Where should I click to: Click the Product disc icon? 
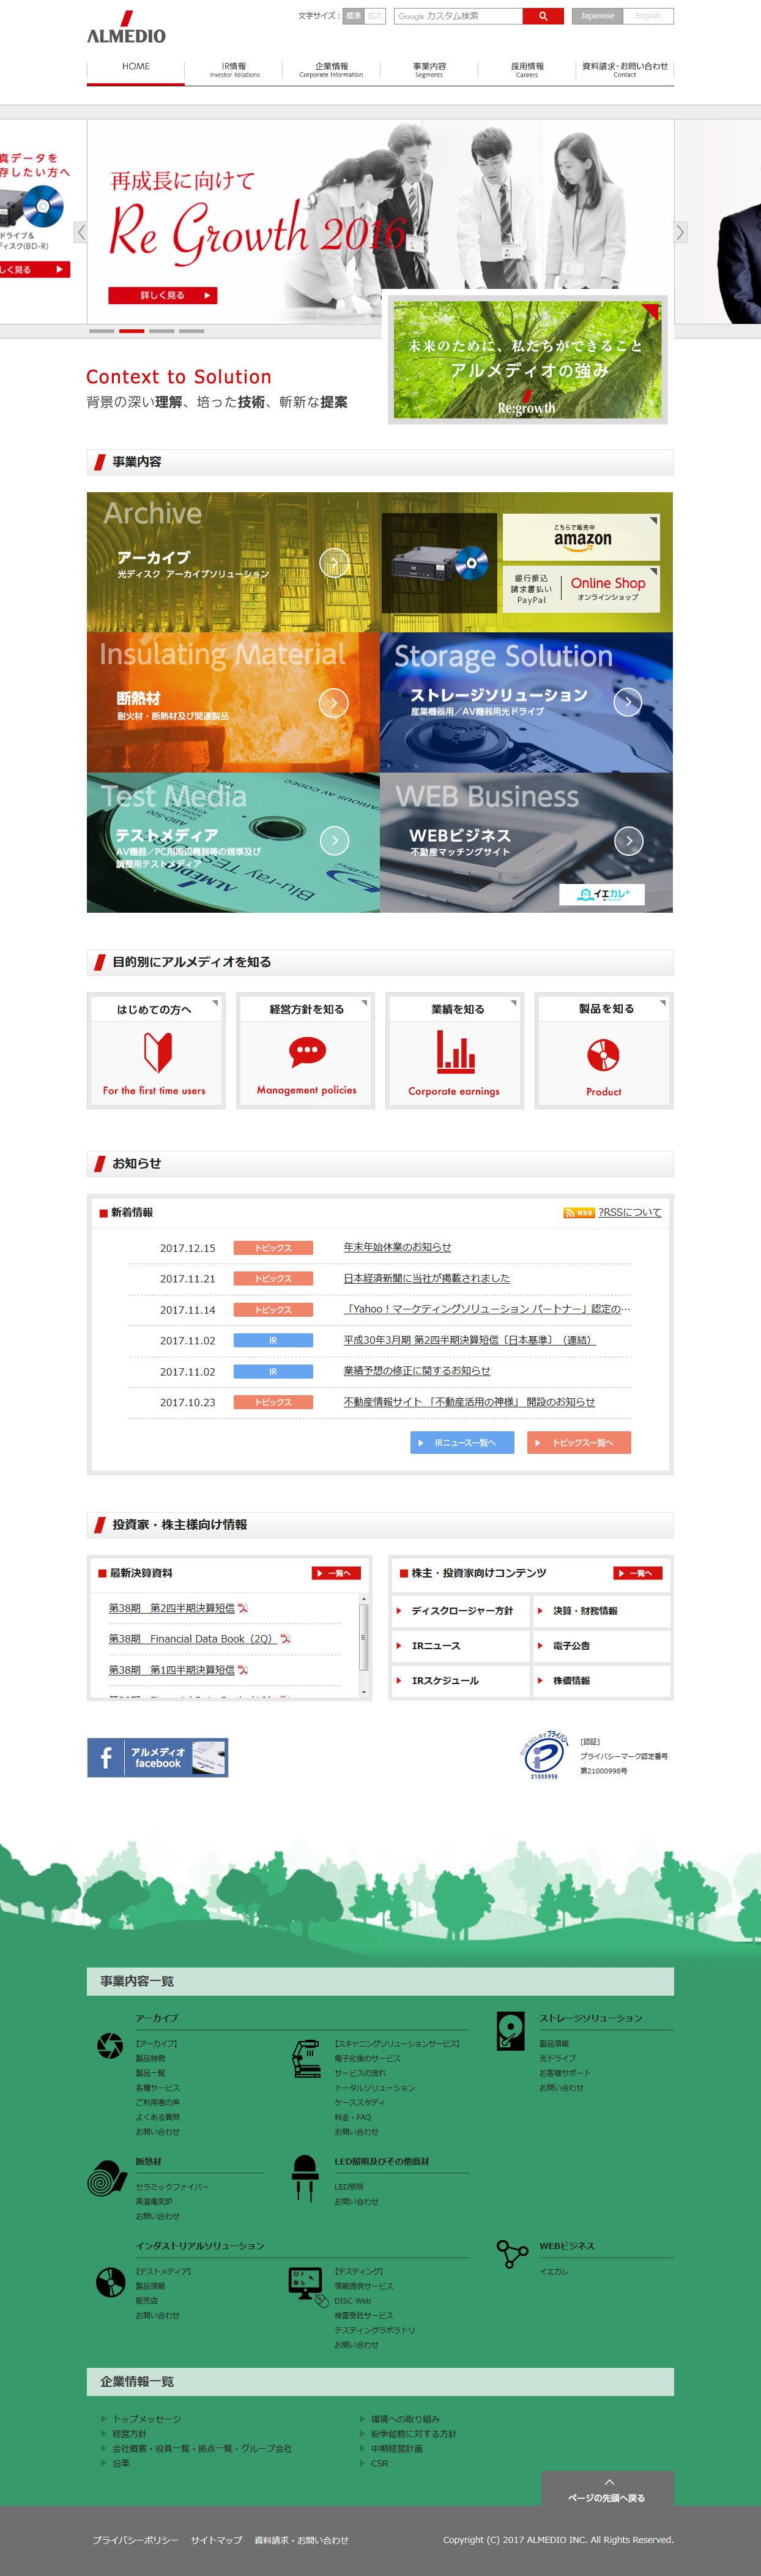[603, 1054]
